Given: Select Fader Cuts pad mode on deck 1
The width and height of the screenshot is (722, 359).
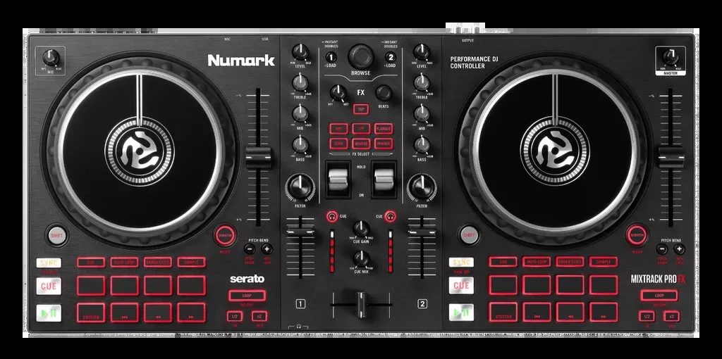Looking at the screenshot, I should (x=158, y=263).
